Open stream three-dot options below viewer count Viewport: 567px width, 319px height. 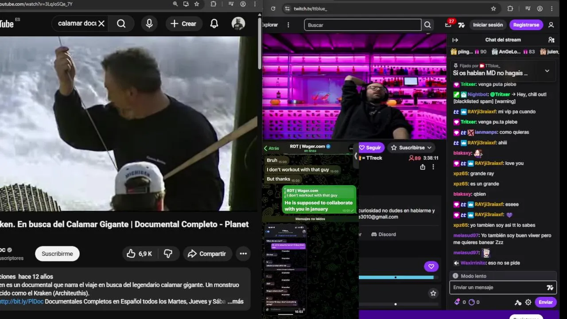[433, 167]
